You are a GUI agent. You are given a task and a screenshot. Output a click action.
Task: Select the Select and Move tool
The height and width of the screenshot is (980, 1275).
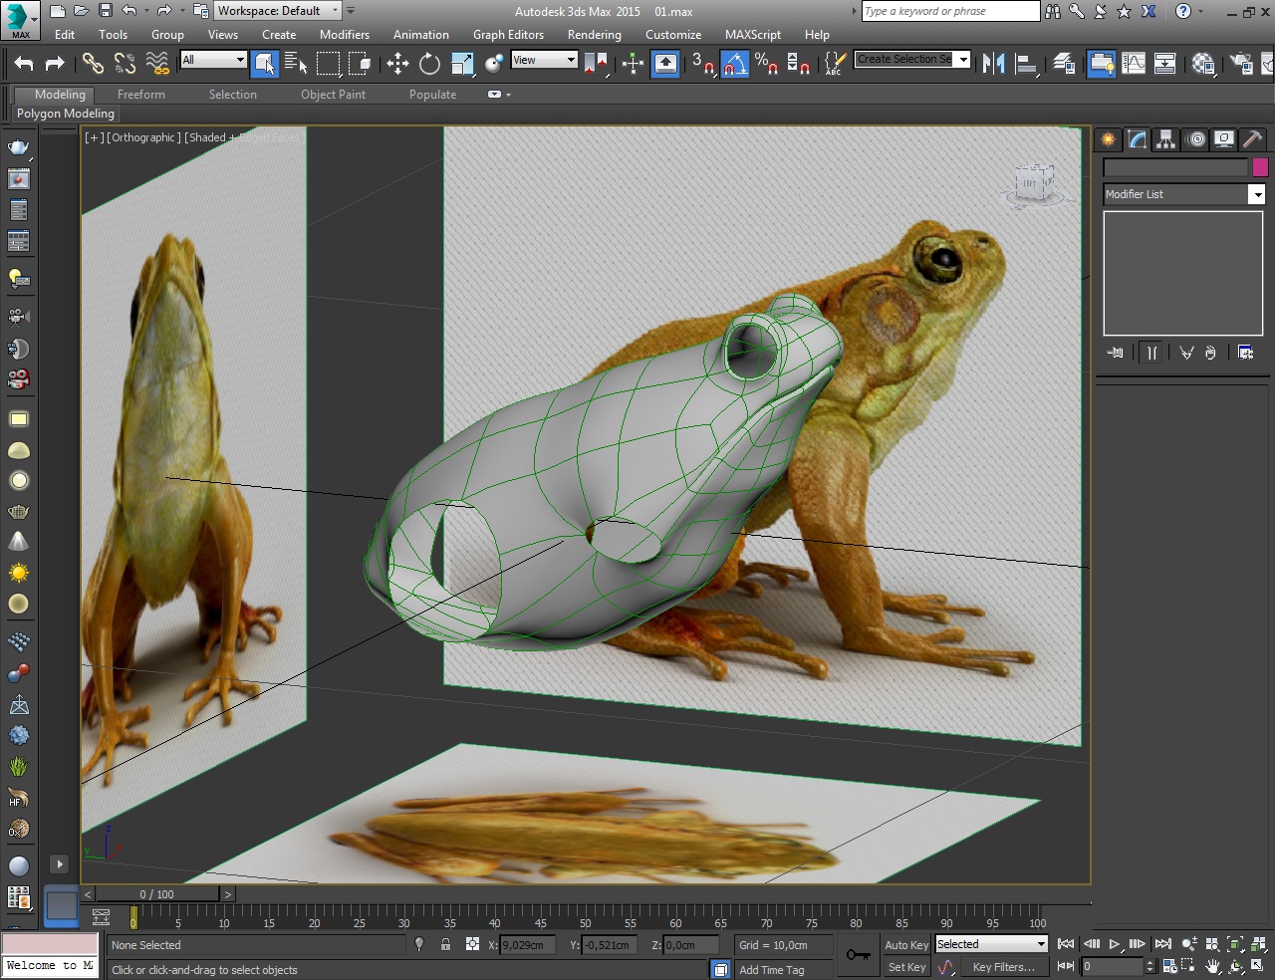pyautogui.click(x=397, y=64)
